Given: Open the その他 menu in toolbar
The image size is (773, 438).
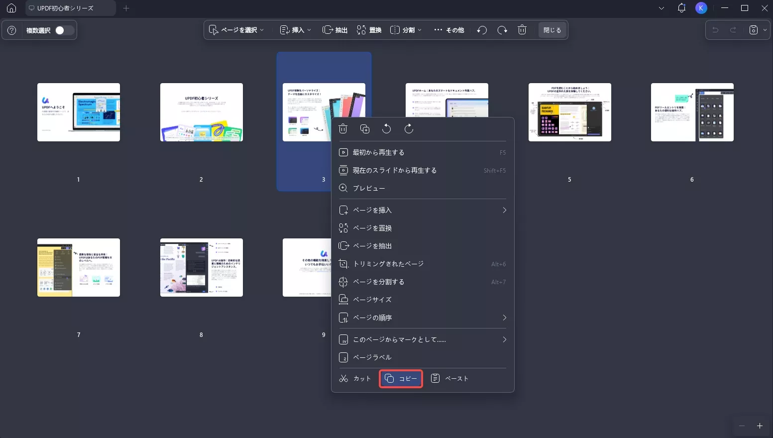Looking at the screenshot, I should (449, 30).
